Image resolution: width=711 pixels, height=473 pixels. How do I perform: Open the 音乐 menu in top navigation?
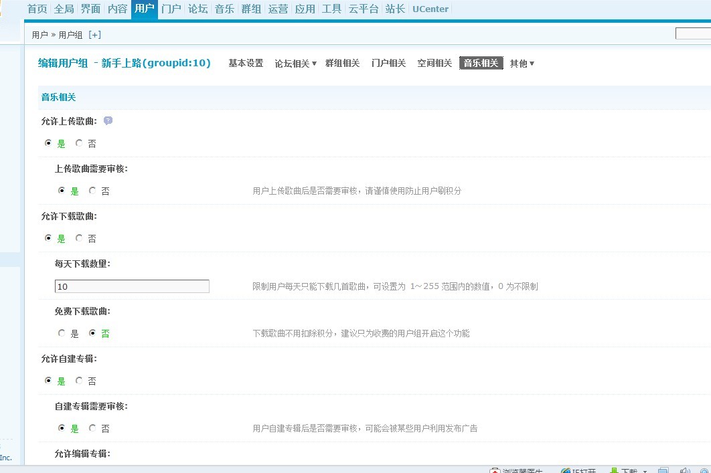pyautogui.click(x=224, y=9)
